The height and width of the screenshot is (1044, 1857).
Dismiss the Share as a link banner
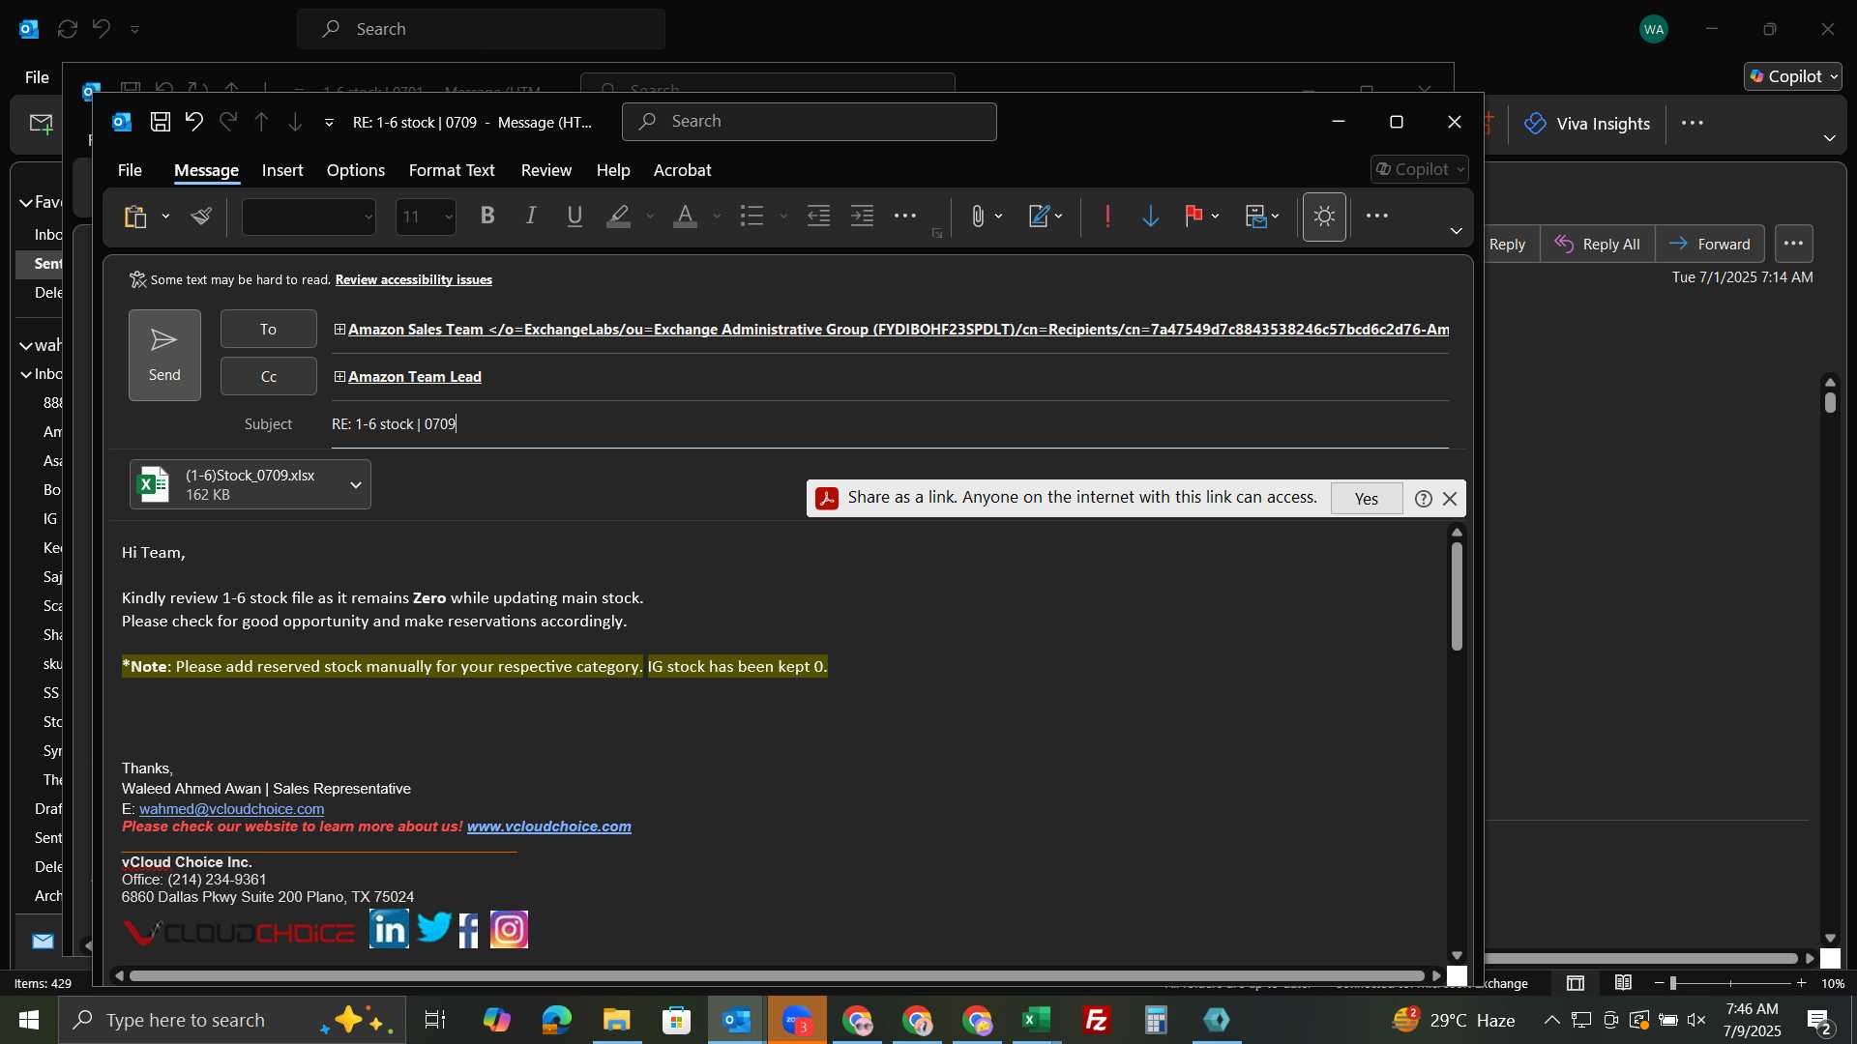[x=1450, y=499]
